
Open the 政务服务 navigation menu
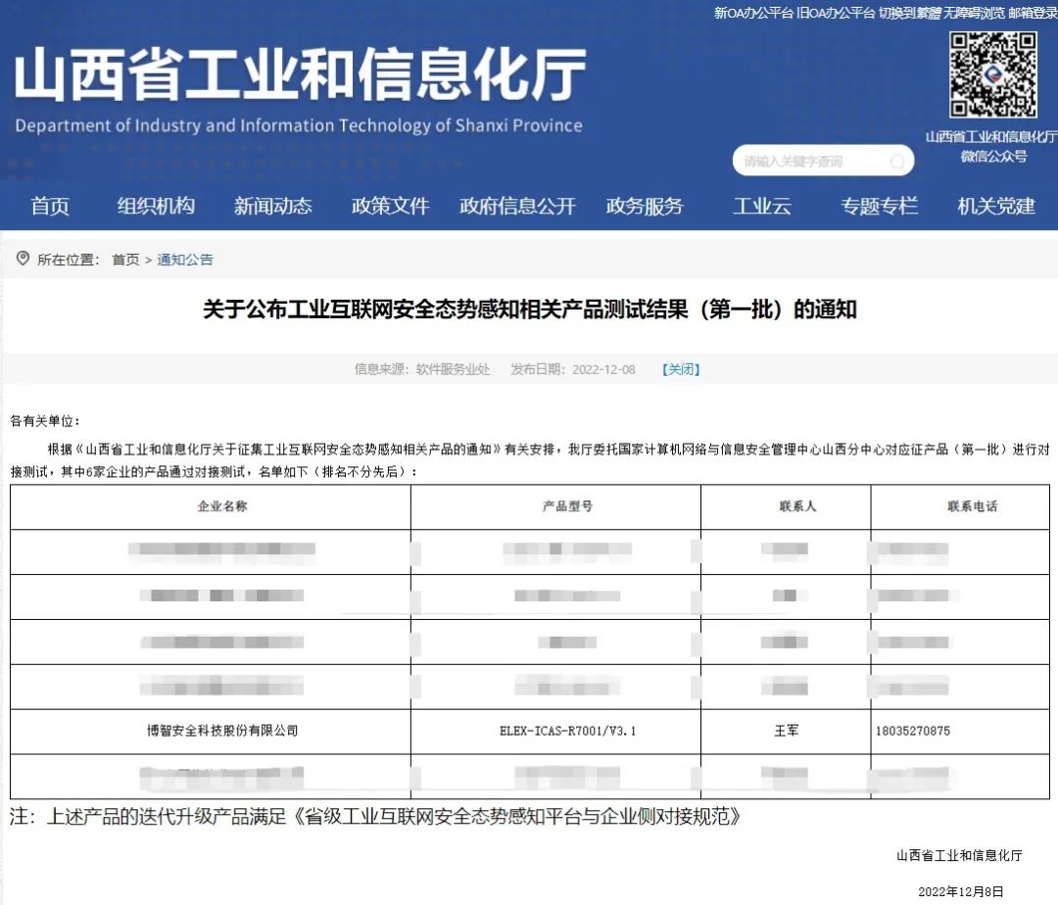click(x=645, y=206)
